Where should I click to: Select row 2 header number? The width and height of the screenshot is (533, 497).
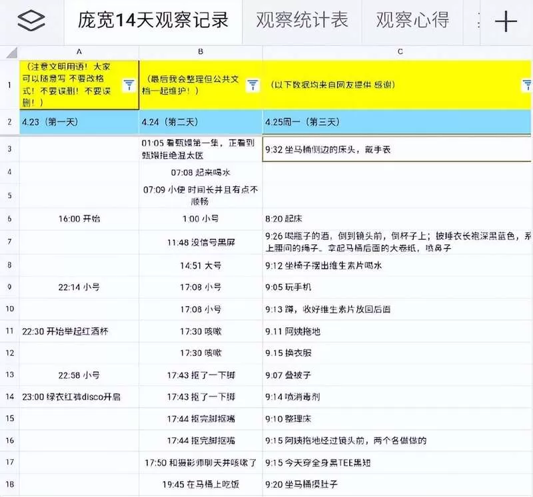[9, 122]
